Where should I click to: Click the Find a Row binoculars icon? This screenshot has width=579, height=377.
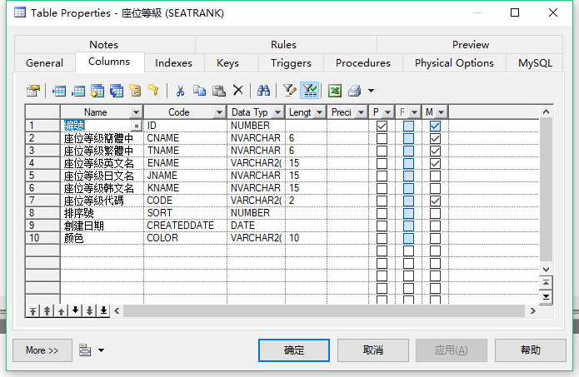coord(263,91)
